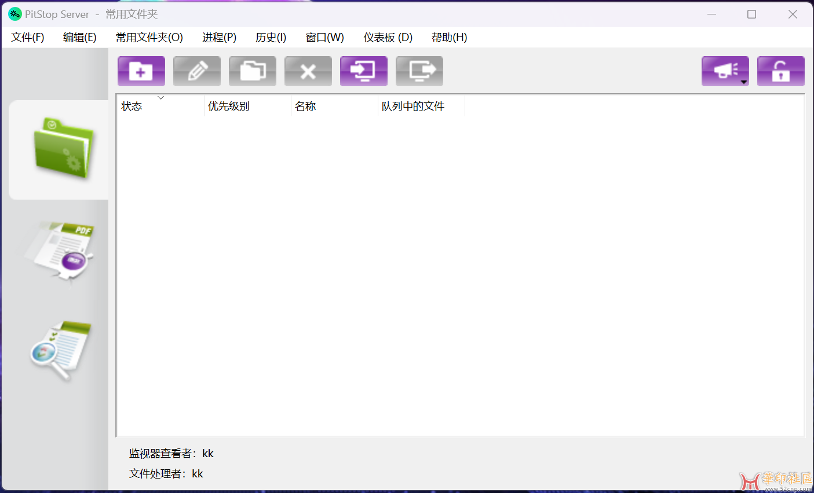Viewport: 814px width, 493px height.
Task: Open the 帮助(H) menu
Action: coord(449,38)
